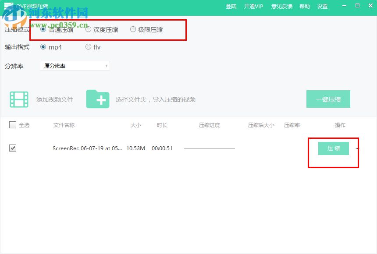Screen dimensions: 377x254
Task: Click the film strip add-video icon
Action: click(18, 99)
